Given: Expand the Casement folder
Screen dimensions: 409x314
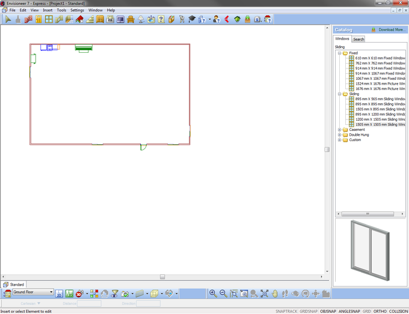Looking at the screenshot, I should (x=339, y=130).
